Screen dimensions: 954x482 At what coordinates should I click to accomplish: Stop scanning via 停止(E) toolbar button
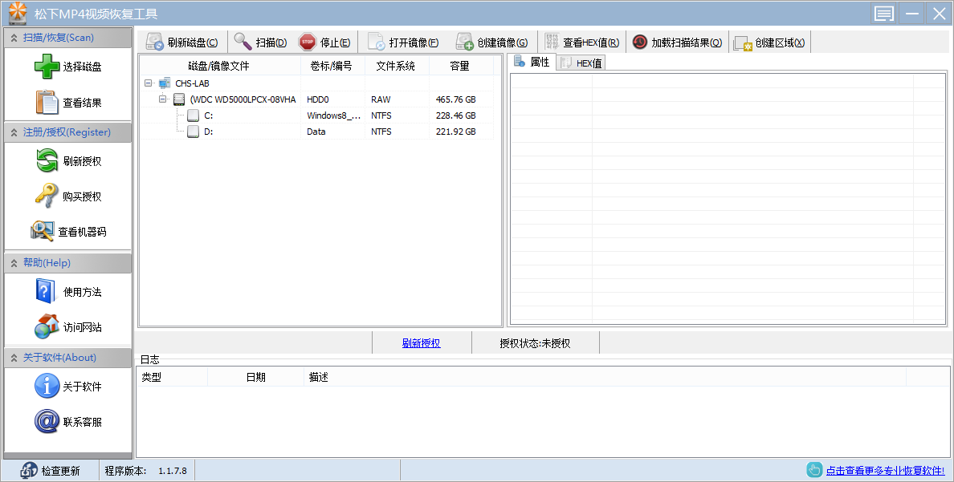(324, 42)
